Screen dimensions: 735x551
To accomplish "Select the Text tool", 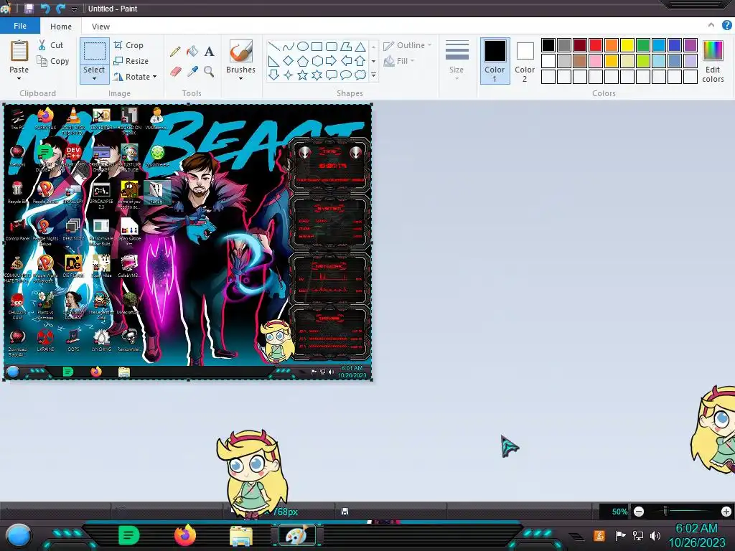I will 209,51.
